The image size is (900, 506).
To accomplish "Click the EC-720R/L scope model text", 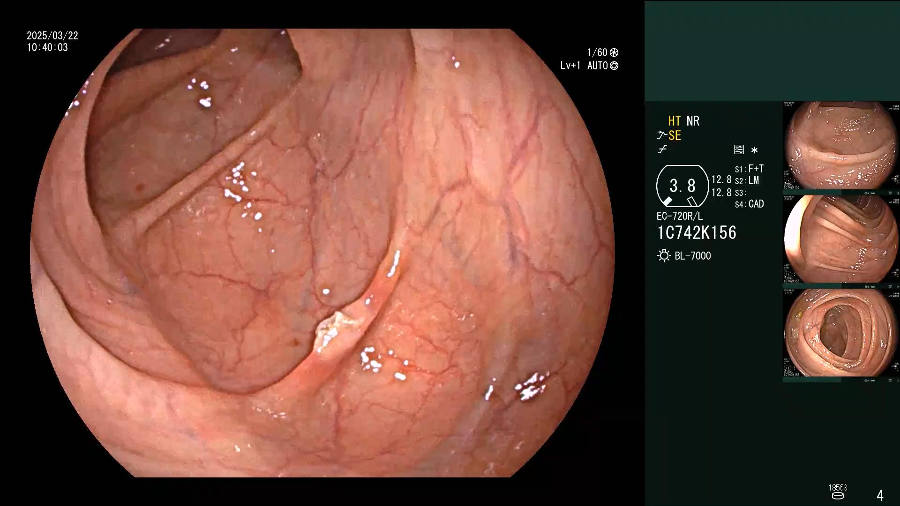I will click(680, 216).
